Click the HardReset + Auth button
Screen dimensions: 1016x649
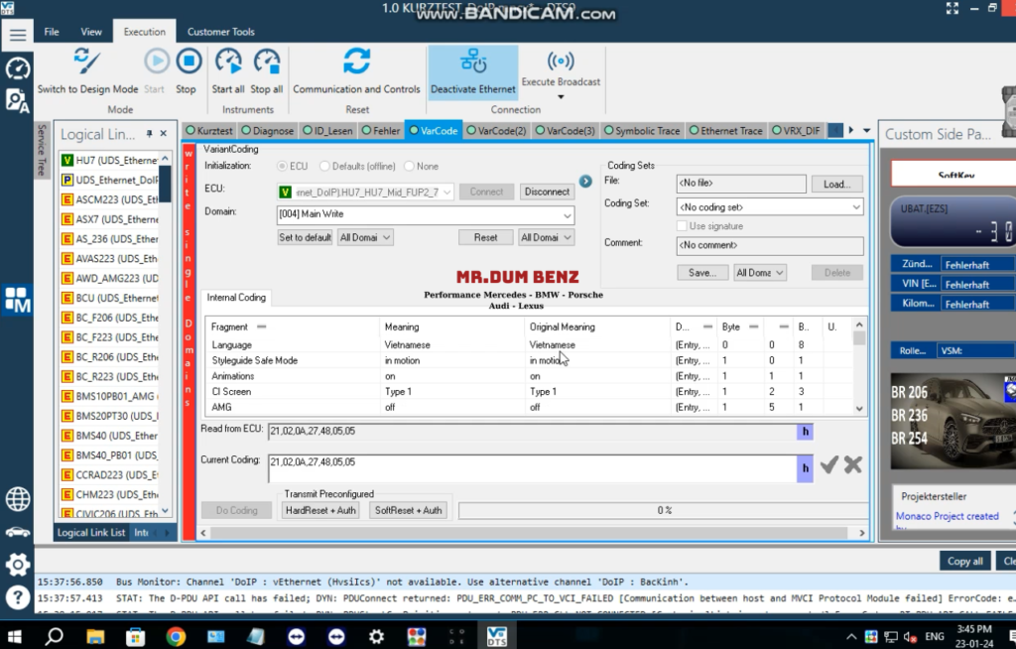[x=319, y=510]
